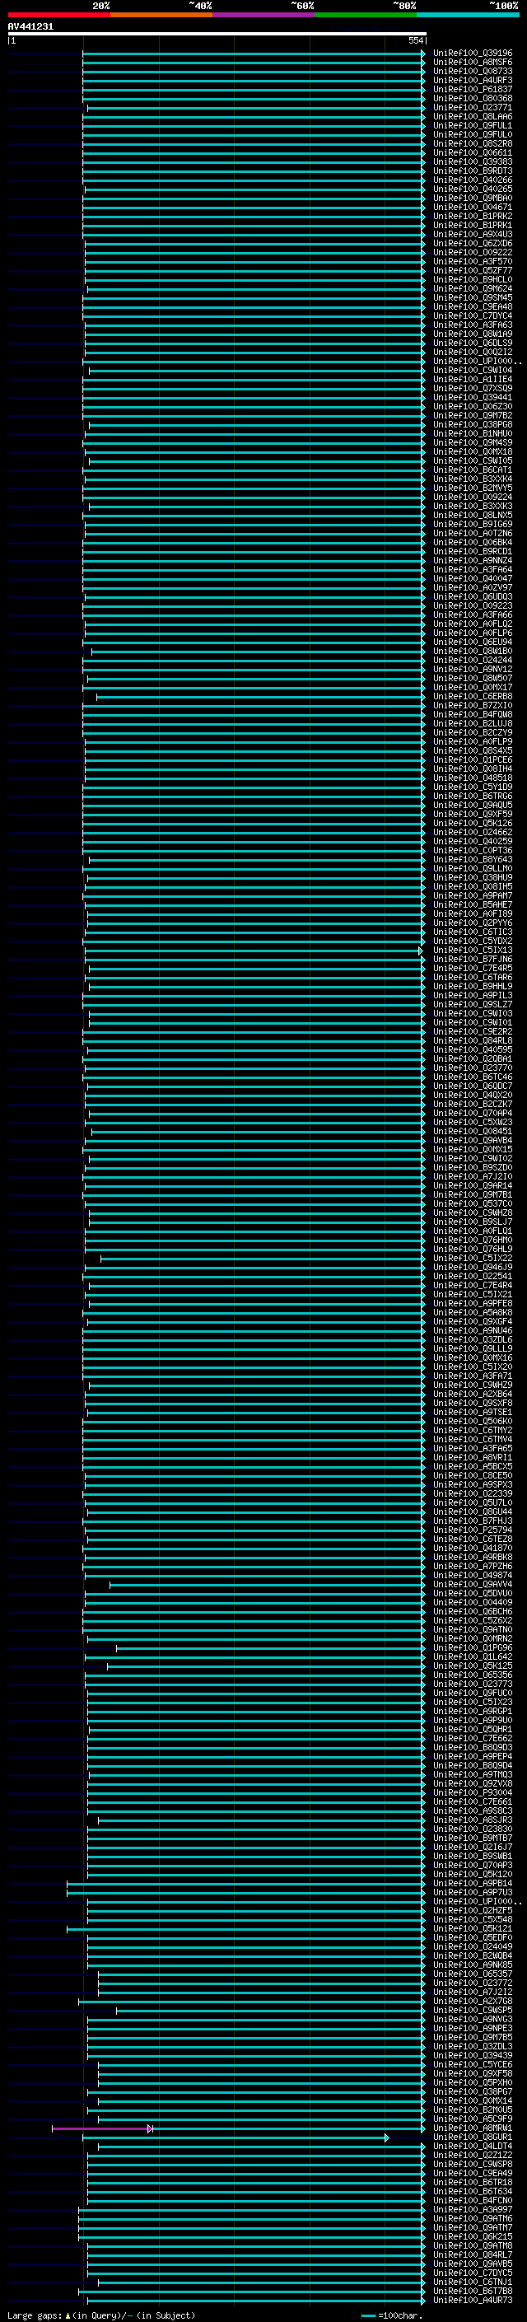Viewport: 527px width, 2322px height.
Task: Select hit UniRef100_Q84RL7
Action: coord(473,2254)
